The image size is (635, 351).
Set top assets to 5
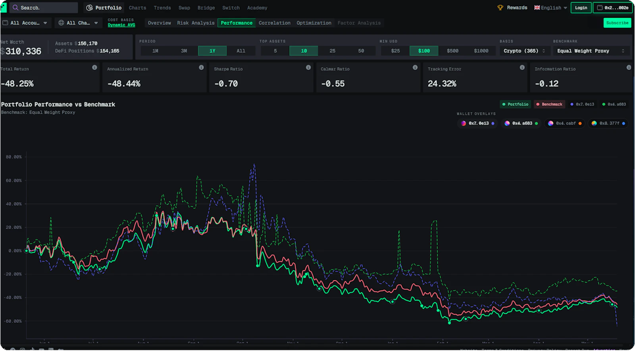(275, 51)
